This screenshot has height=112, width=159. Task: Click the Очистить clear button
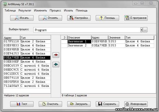(50, 104)
